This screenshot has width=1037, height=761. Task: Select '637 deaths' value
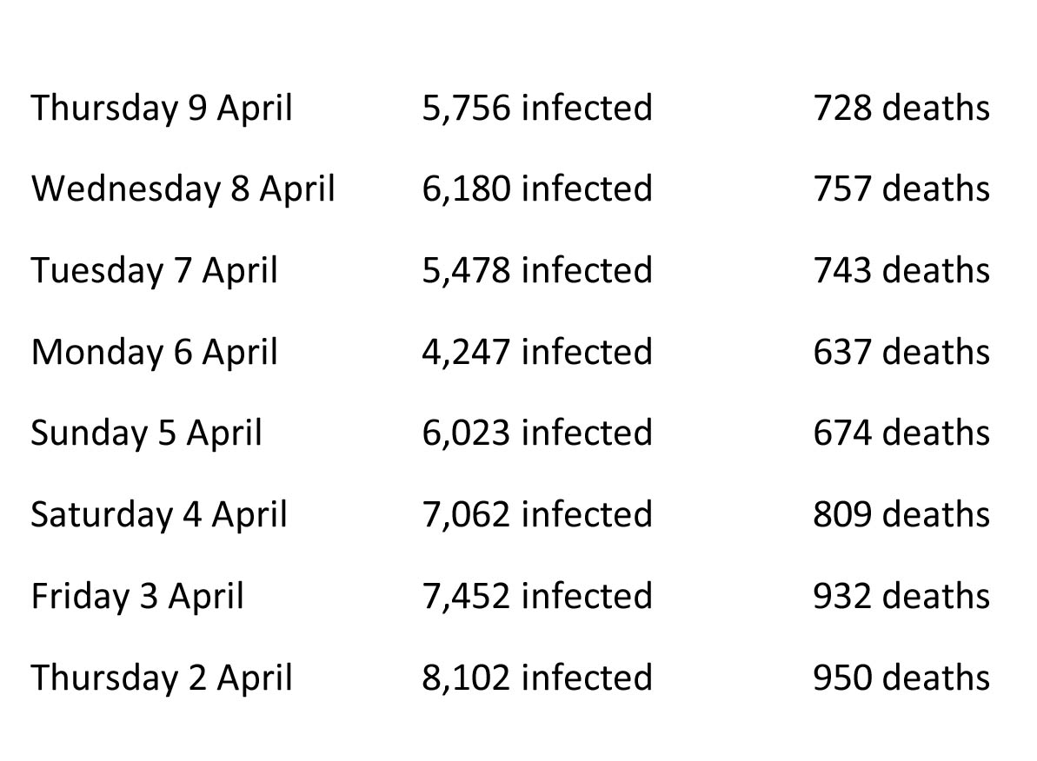pyautogui.click(x=901, y=351)
